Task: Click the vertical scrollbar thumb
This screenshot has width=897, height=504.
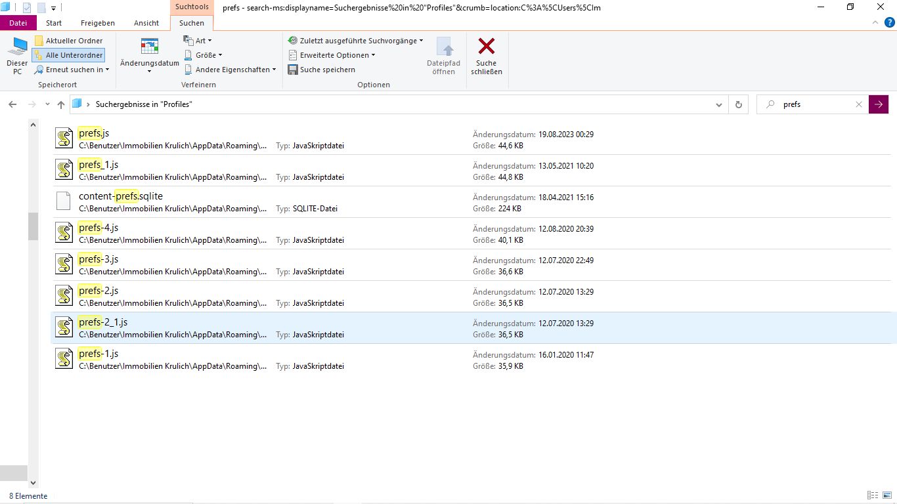Action: coord(33,226)
